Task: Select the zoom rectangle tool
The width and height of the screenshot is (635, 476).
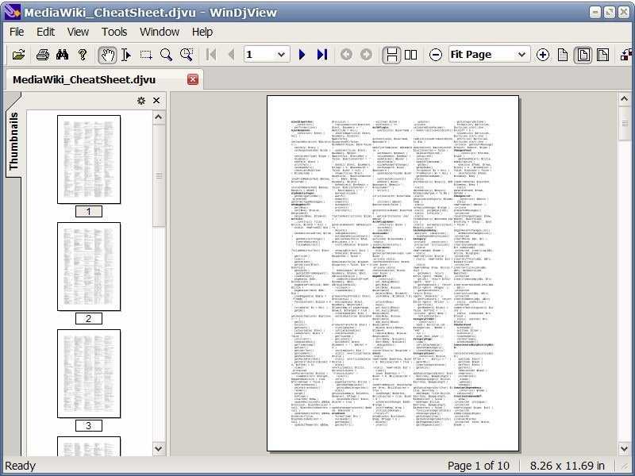Action: [187, 55]
